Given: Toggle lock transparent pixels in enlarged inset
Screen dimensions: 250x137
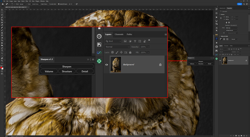Looking at the screenshot, I should tap(112, 52).
